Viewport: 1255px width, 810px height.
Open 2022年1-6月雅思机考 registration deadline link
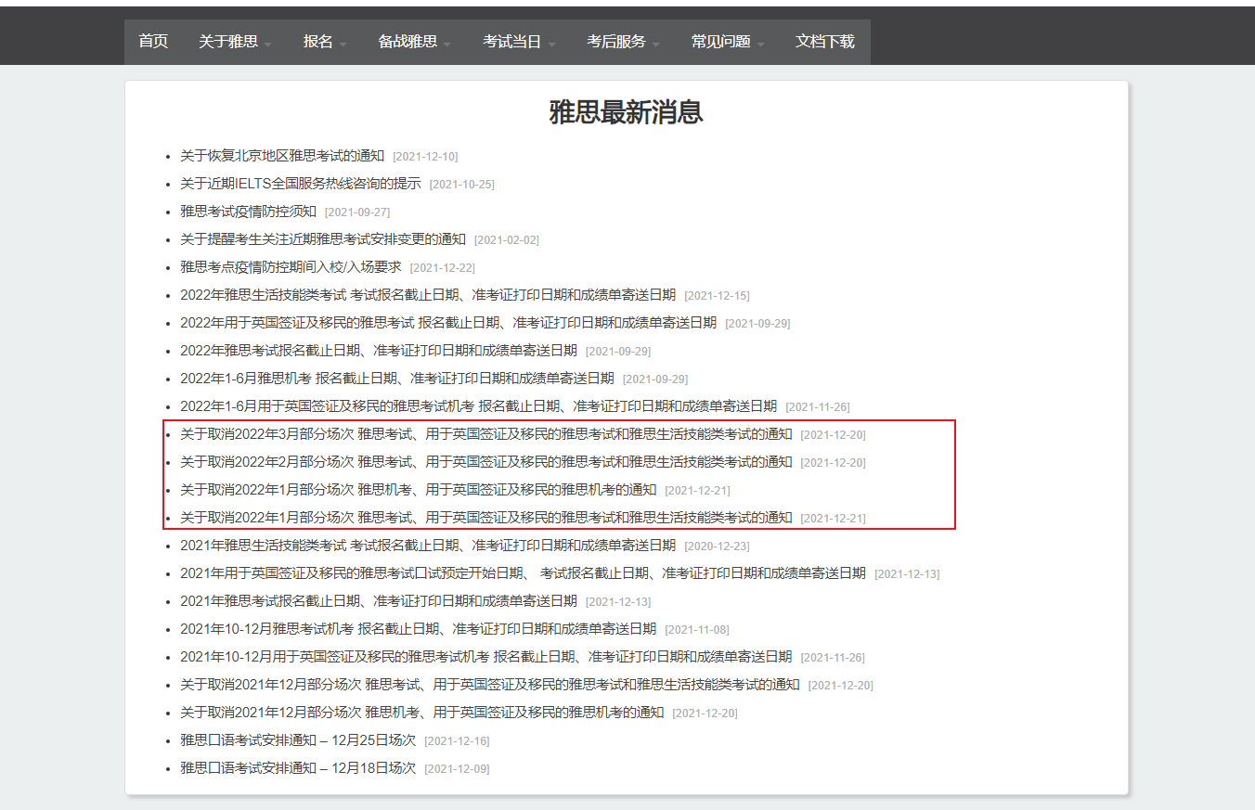pyautogui.click(x=396, y=379)
